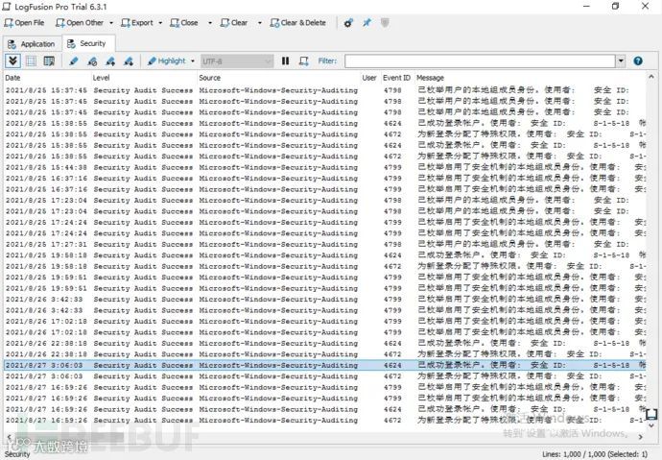Select the 2021/8/26 22:38:18 row with Event 4624

[x=324, y=343]
